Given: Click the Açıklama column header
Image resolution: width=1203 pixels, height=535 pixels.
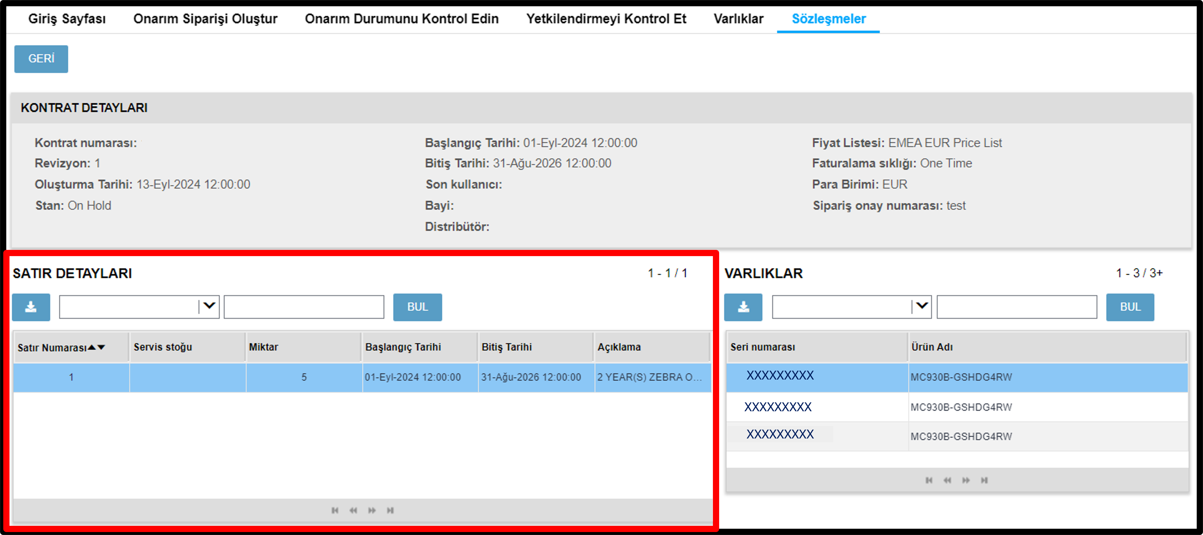Looking at the screenshot, I should [x=652, y=347].
